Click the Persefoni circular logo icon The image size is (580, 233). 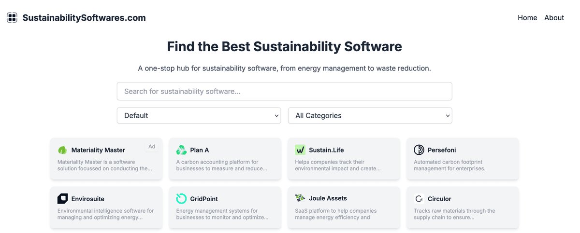(419, 150)
